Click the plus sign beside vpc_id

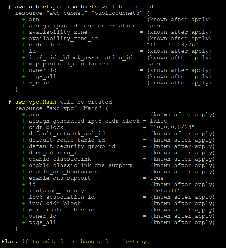24,83
